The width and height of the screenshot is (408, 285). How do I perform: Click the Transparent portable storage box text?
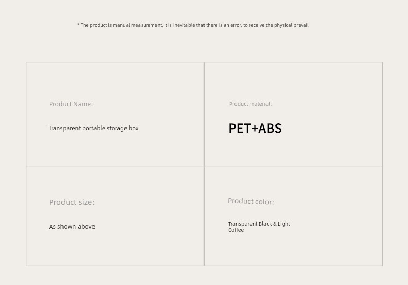[x=93, y=128]
